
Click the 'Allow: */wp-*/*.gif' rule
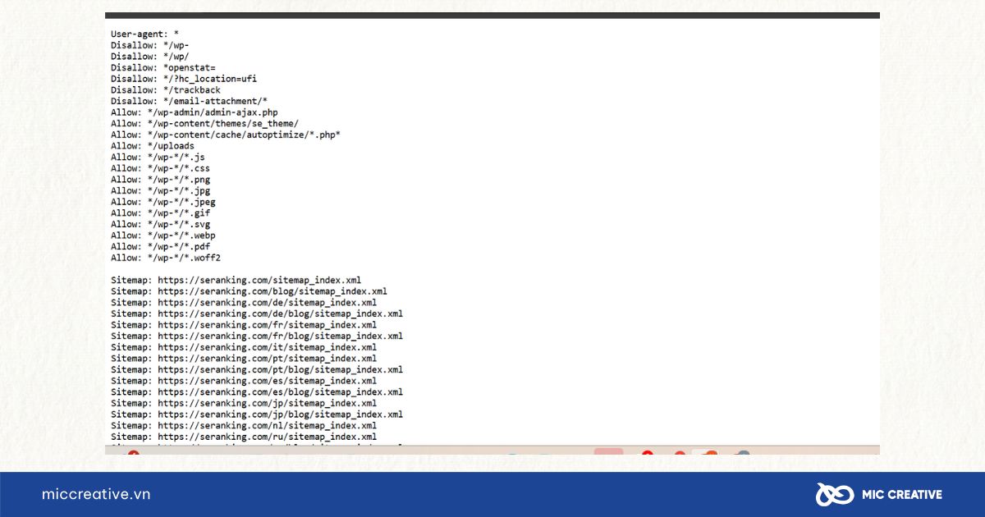160,213
